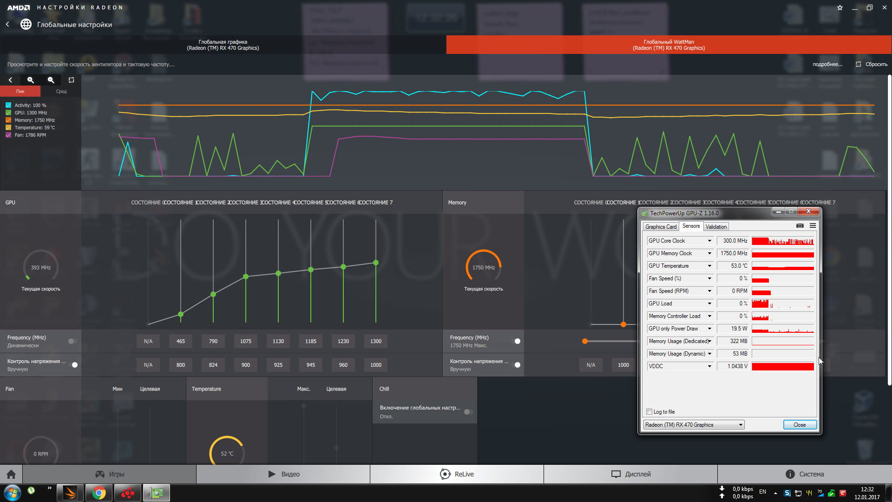Click the memory frequency slider handle
This screenshot has width=892, height=502.
tap(585, 341)
